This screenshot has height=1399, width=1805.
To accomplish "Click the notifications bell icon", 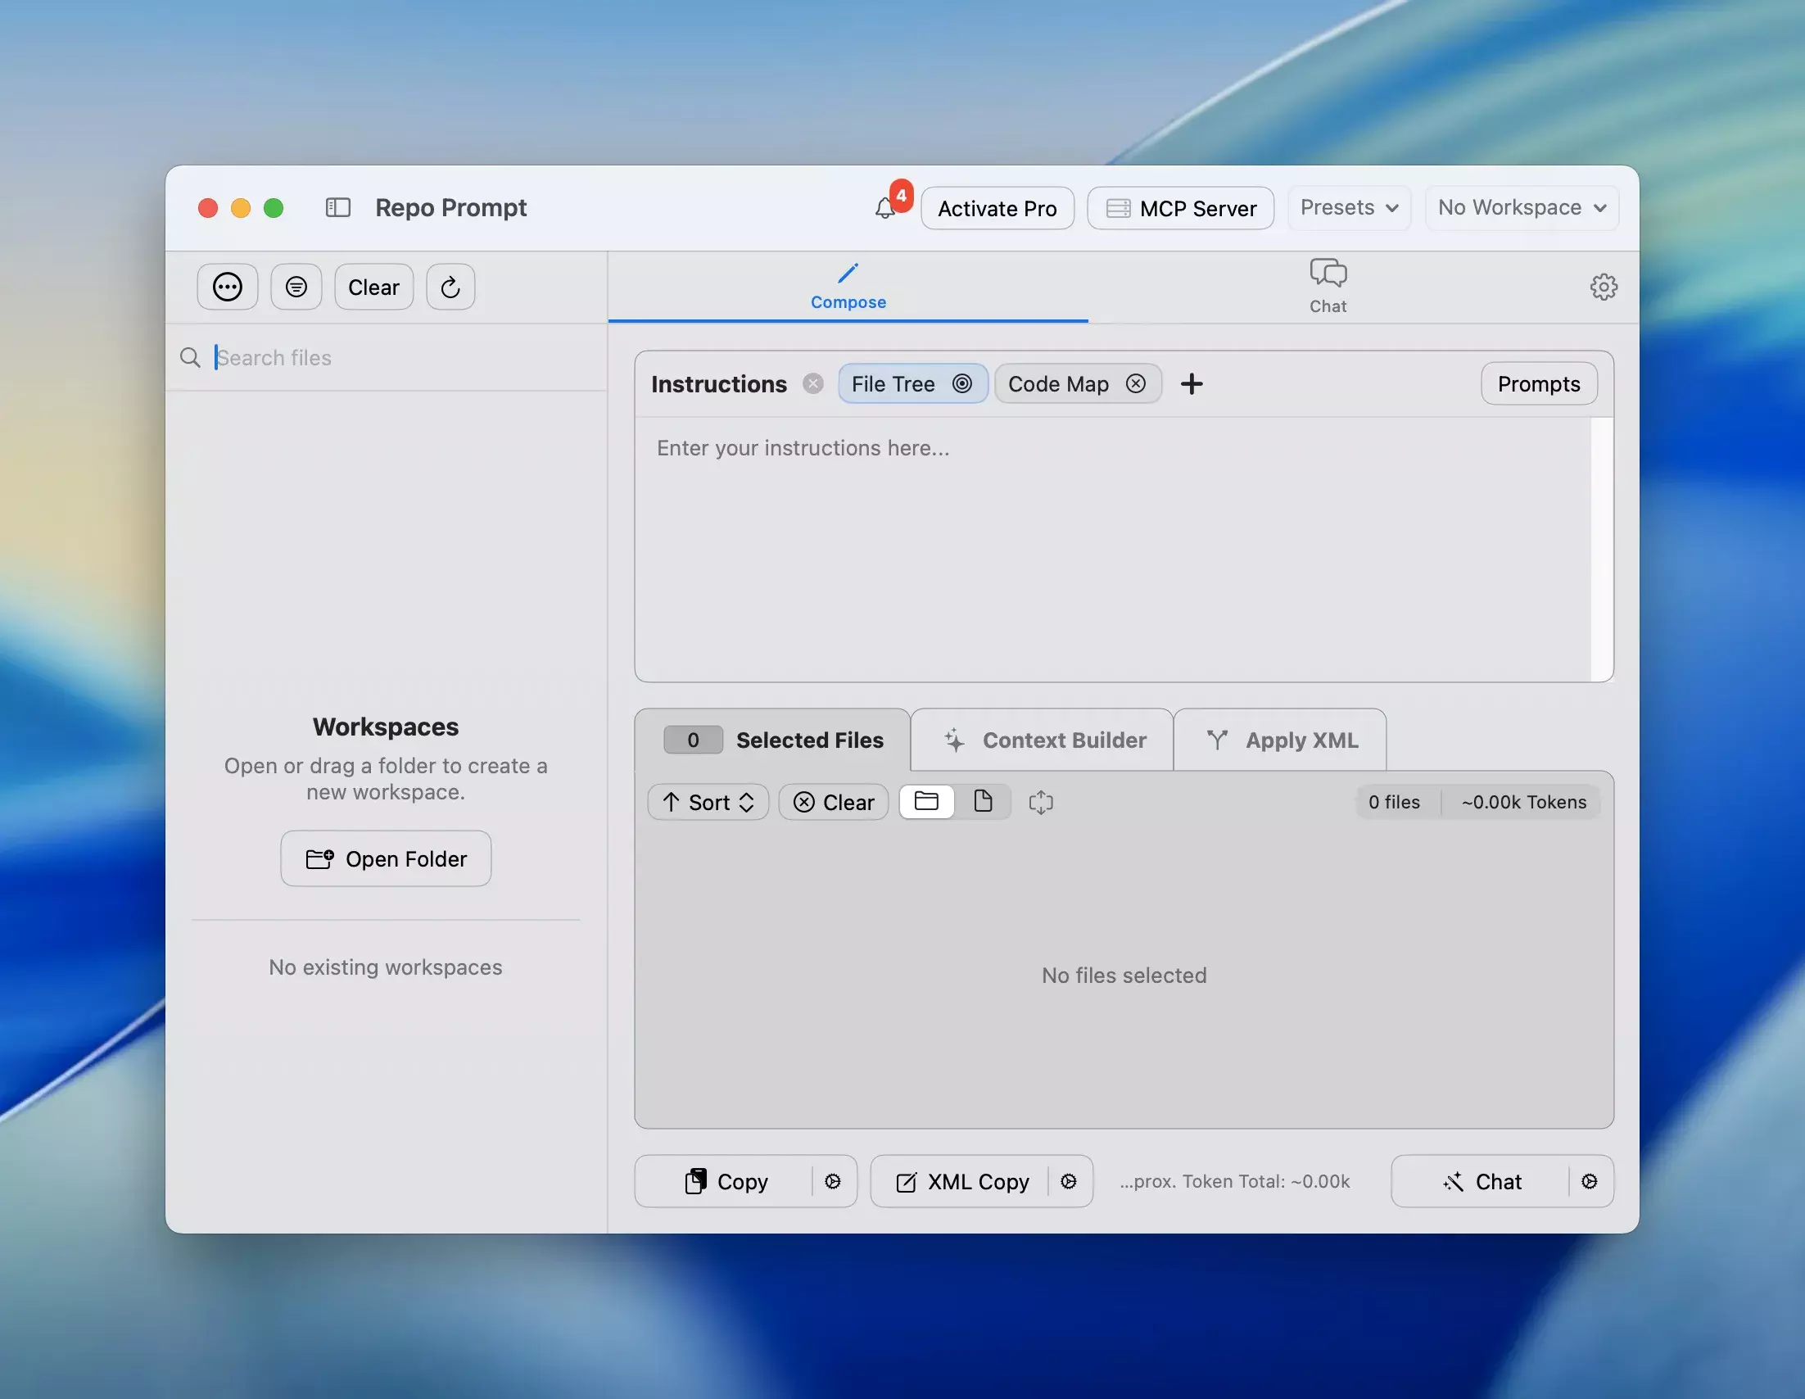I will 884,208.
